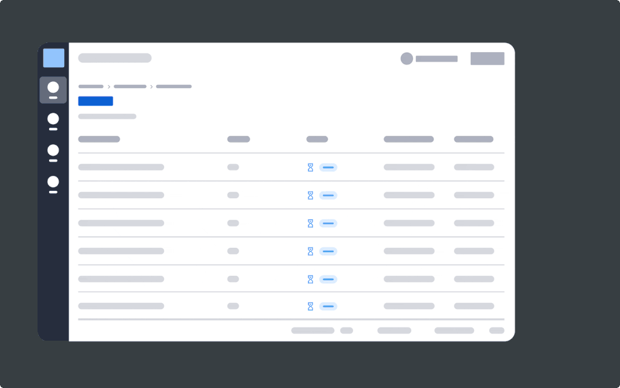Screen dimensions: 620x388
Task: Open the highlighted profile icon in the sidebar
Action: (53, 89)
